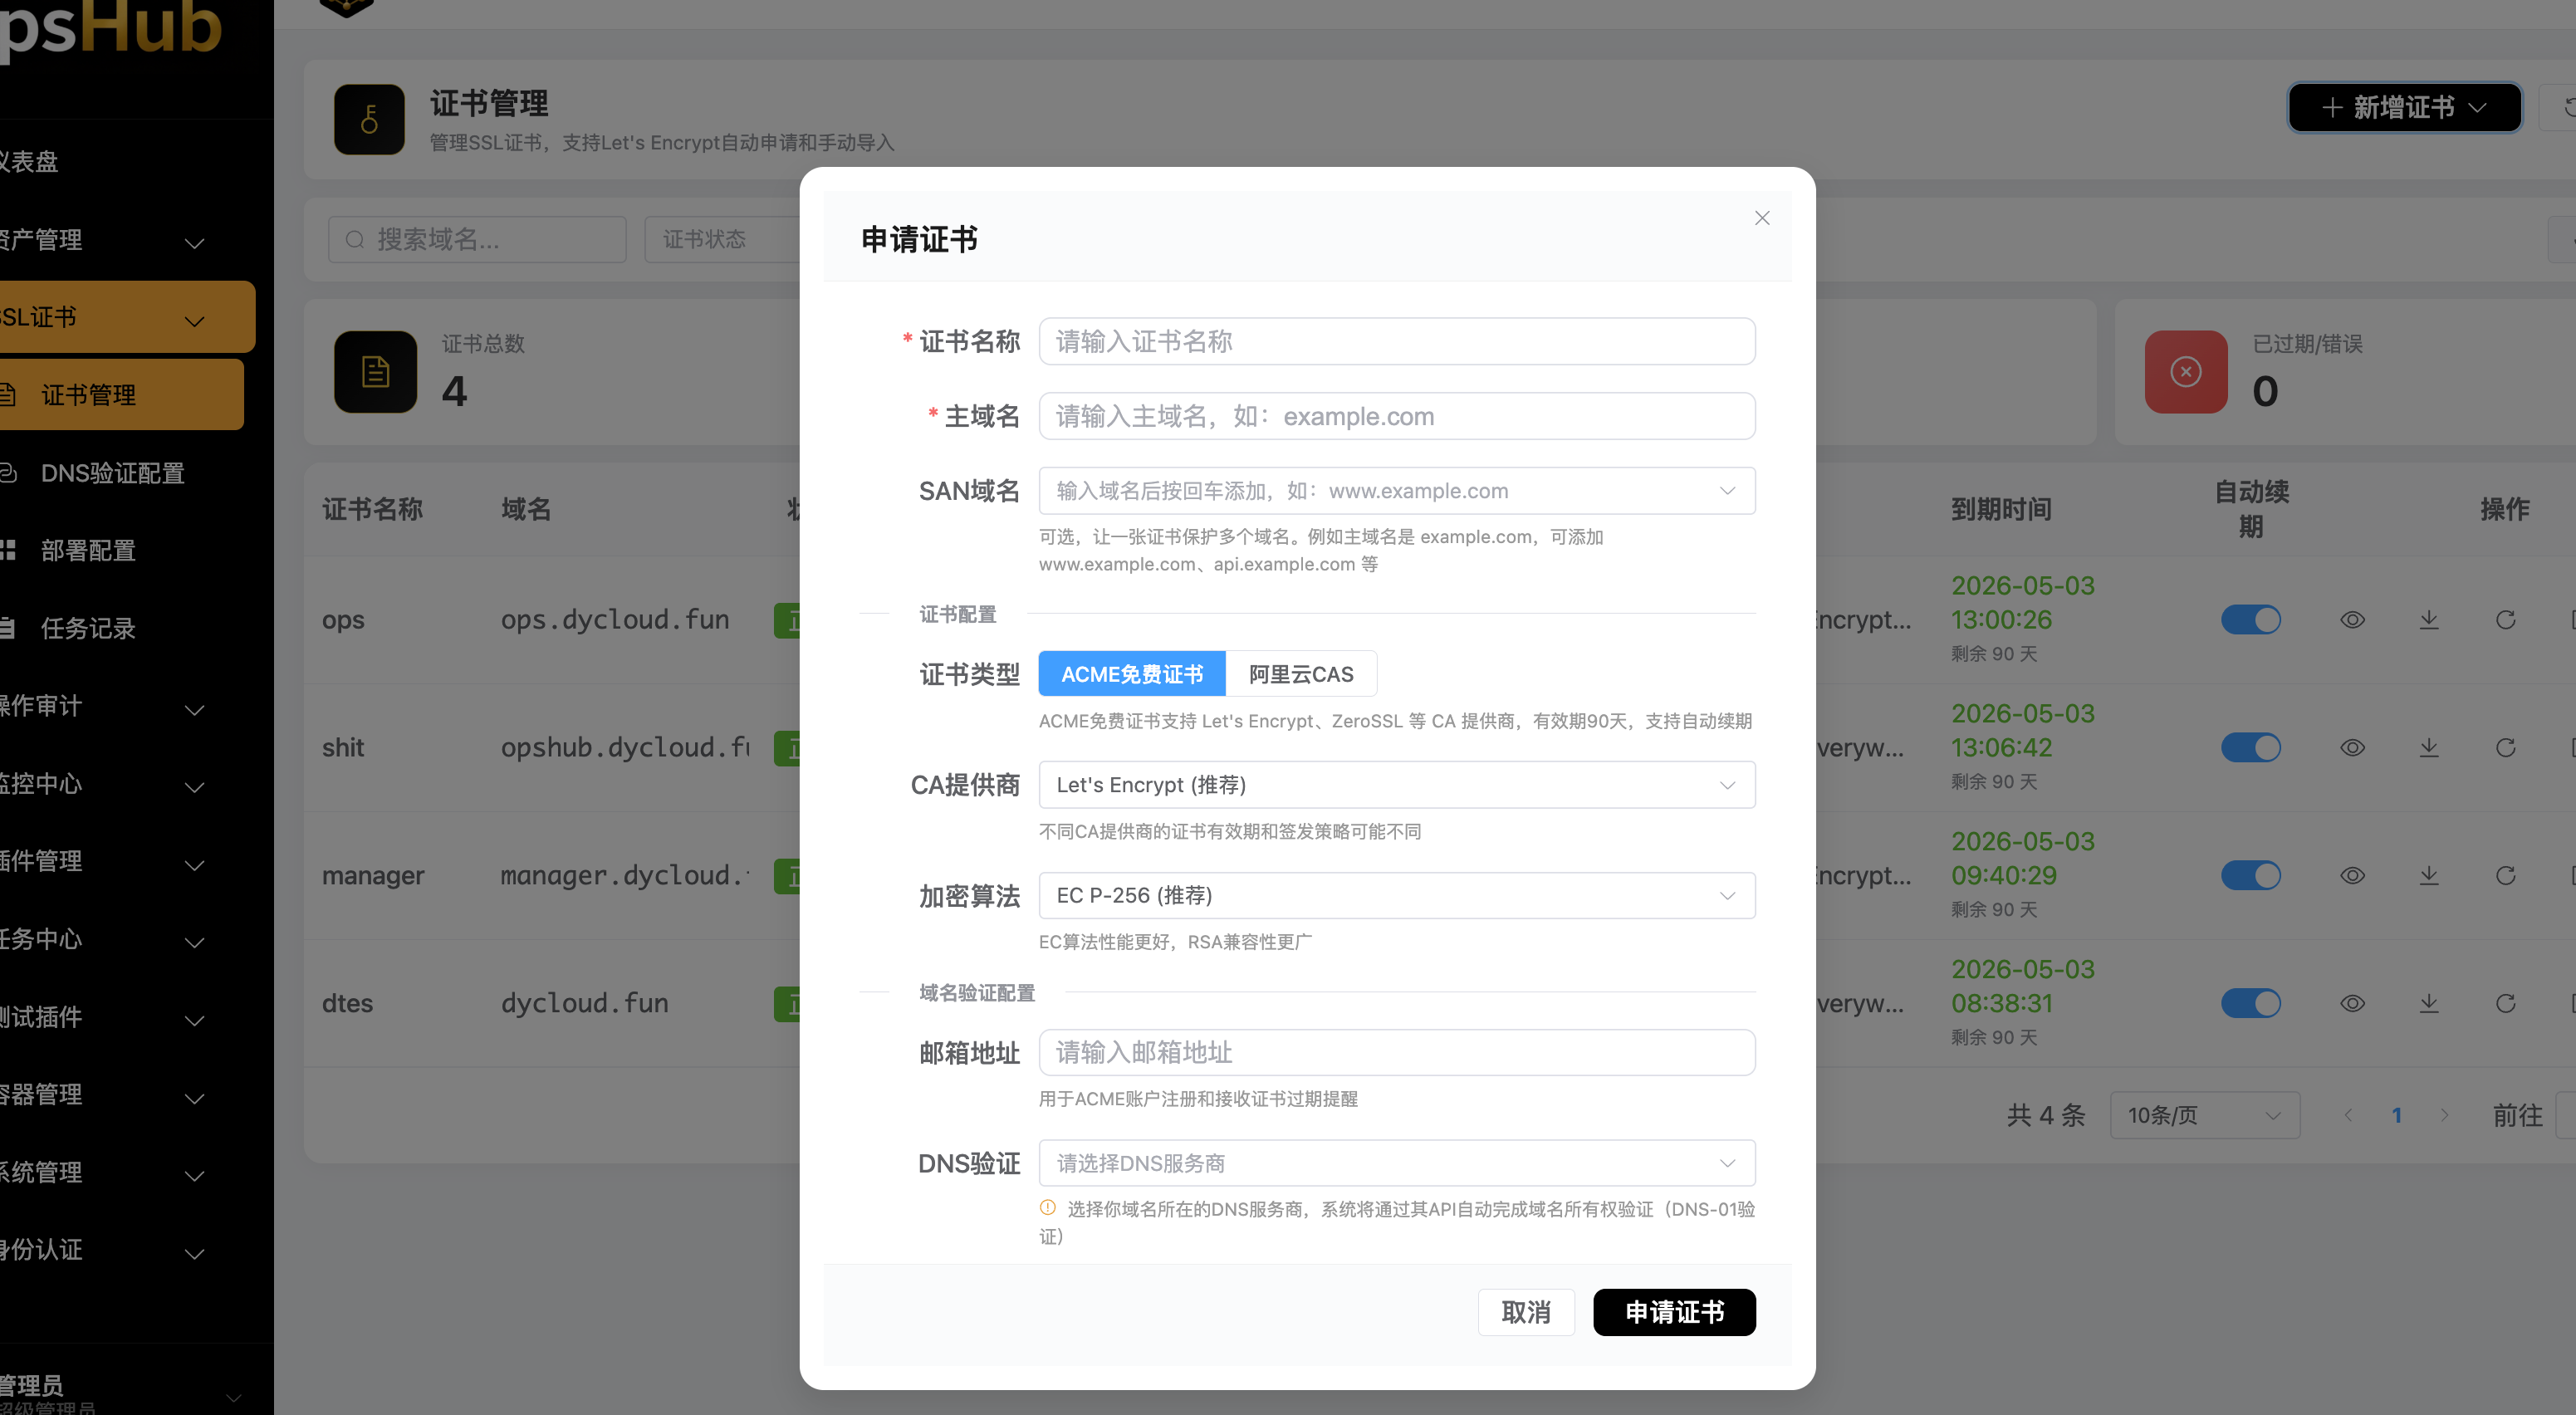Click the 申请证书 submit button

click(1674, 1312)
